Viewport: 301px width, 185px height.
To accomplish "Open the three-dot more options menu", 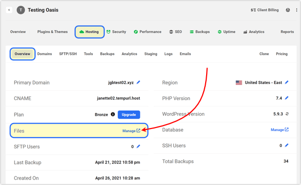I will [296, 10].
